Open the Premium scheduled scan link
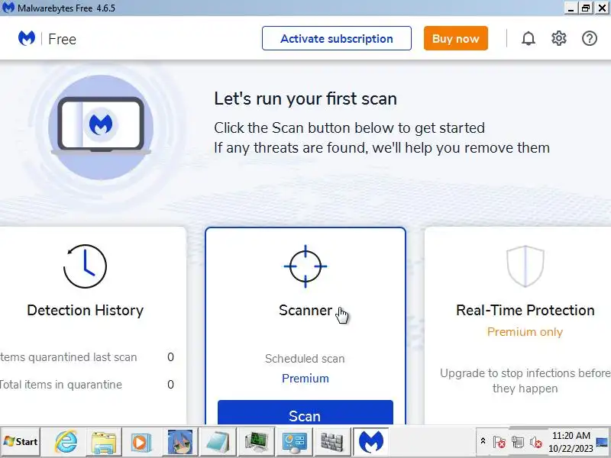The width and height of the screenshot is (611, 458). tap(305, 378)
